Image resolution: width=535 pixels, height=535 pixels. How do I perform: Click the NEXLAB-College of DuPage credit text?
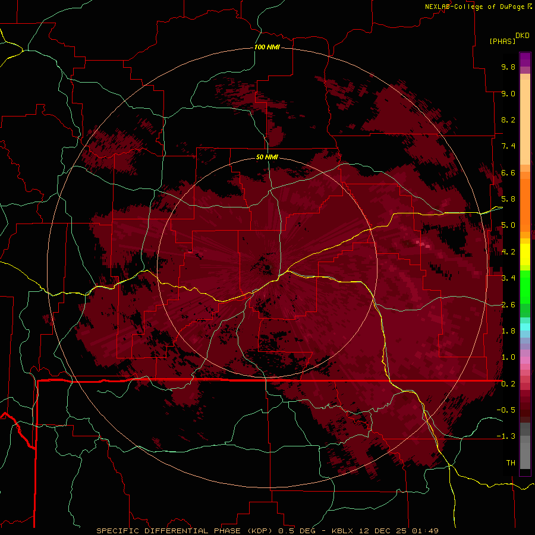476,7
